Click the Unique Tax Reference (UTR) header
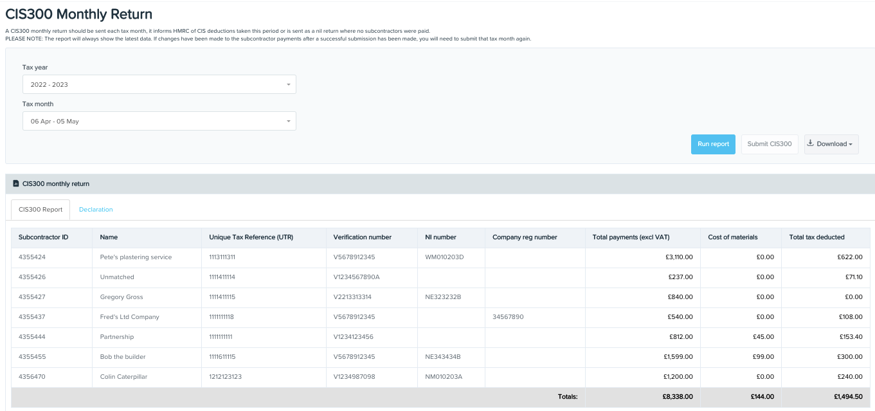This screenshot has height=411, width=875. [251, 237]
